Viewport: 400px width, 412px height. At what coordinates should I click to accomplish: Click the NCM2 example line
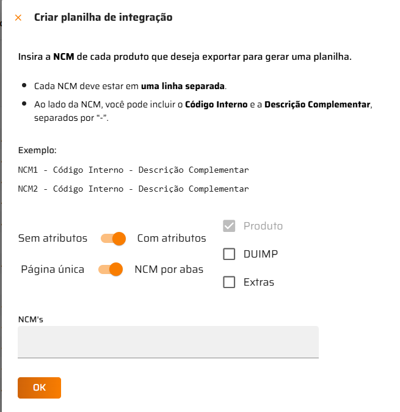(x=133, y=189)
